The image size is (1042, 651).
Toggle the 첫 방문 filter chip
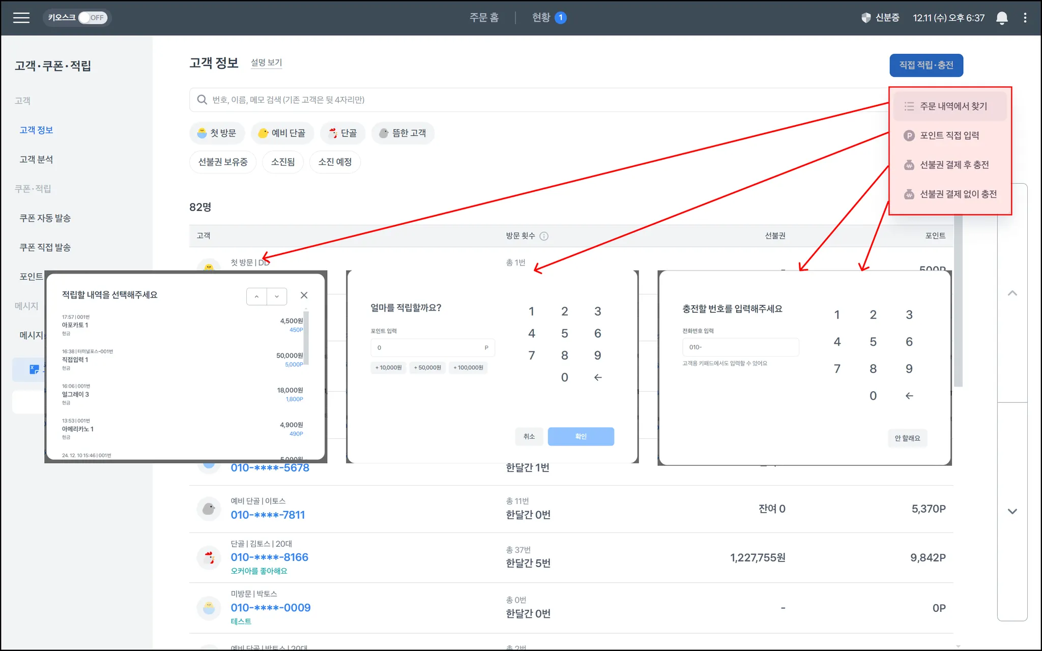pyautogui.click(x=217, y=133)
